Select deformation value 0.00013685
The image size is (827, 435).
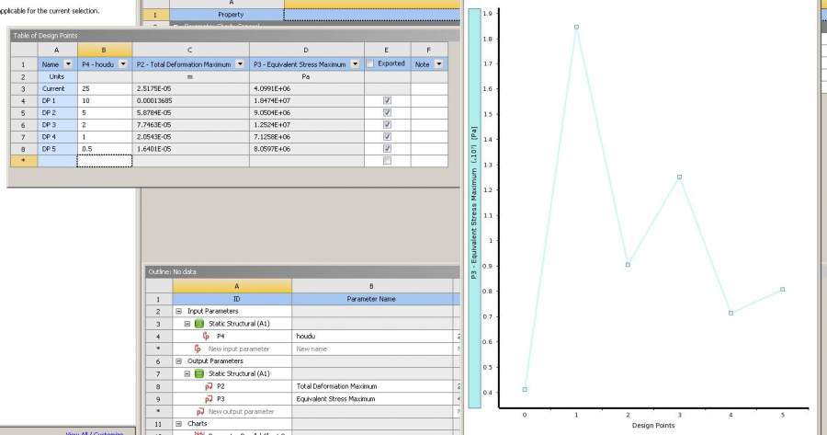tap(190, 100)
